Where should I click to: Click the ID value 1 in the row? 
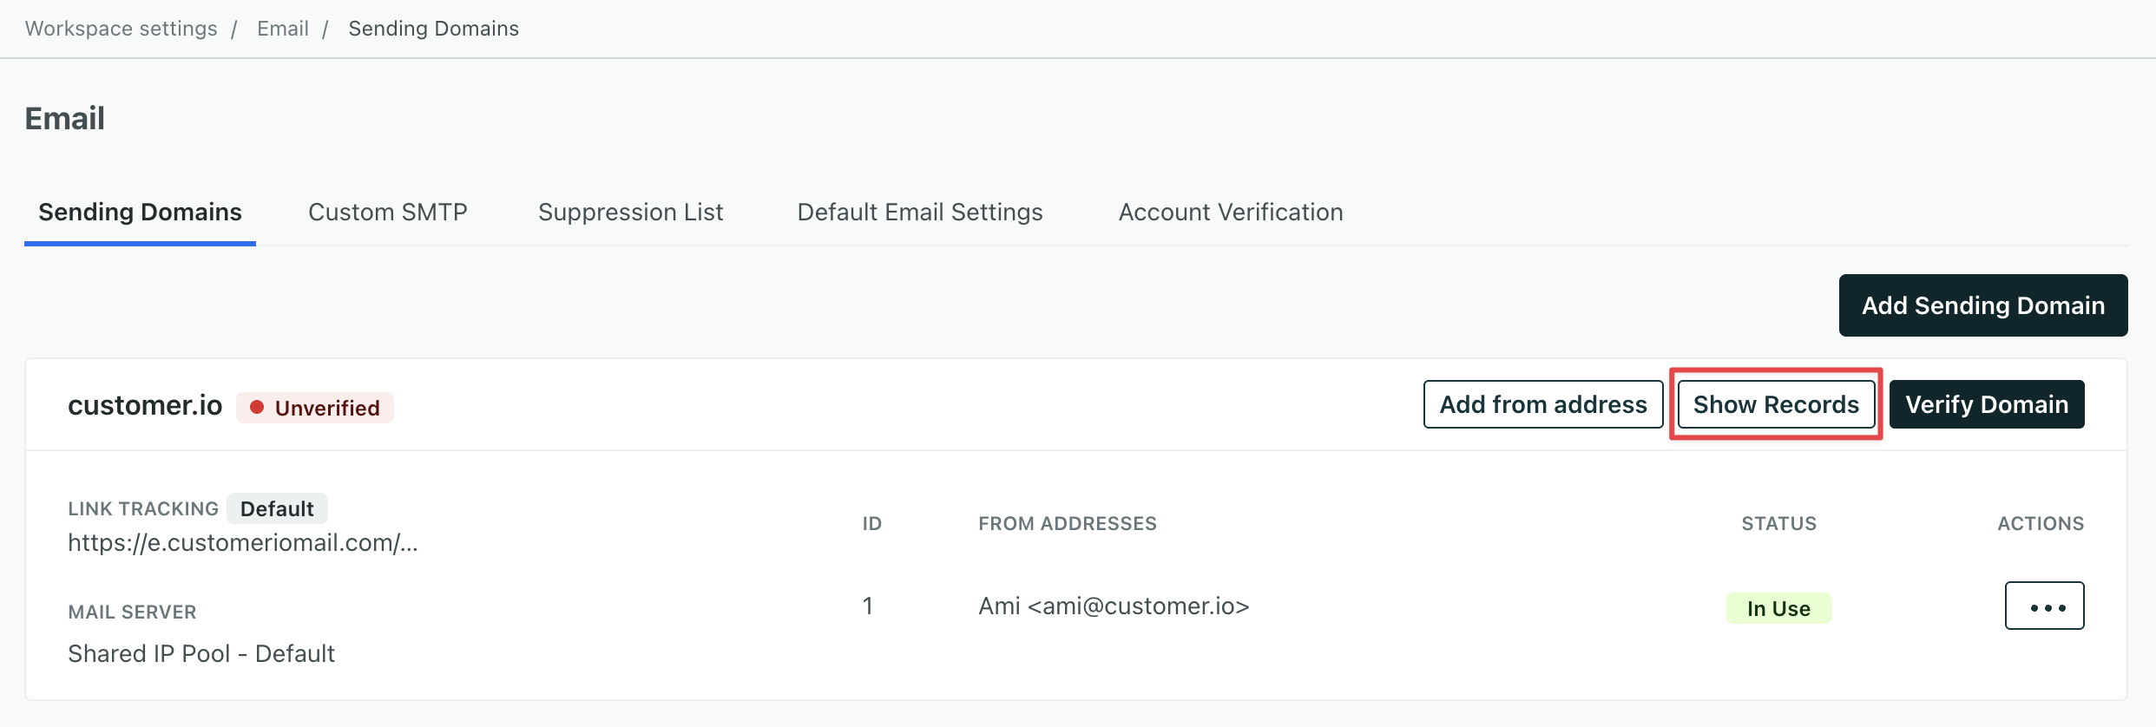click(x=867, y=606)
